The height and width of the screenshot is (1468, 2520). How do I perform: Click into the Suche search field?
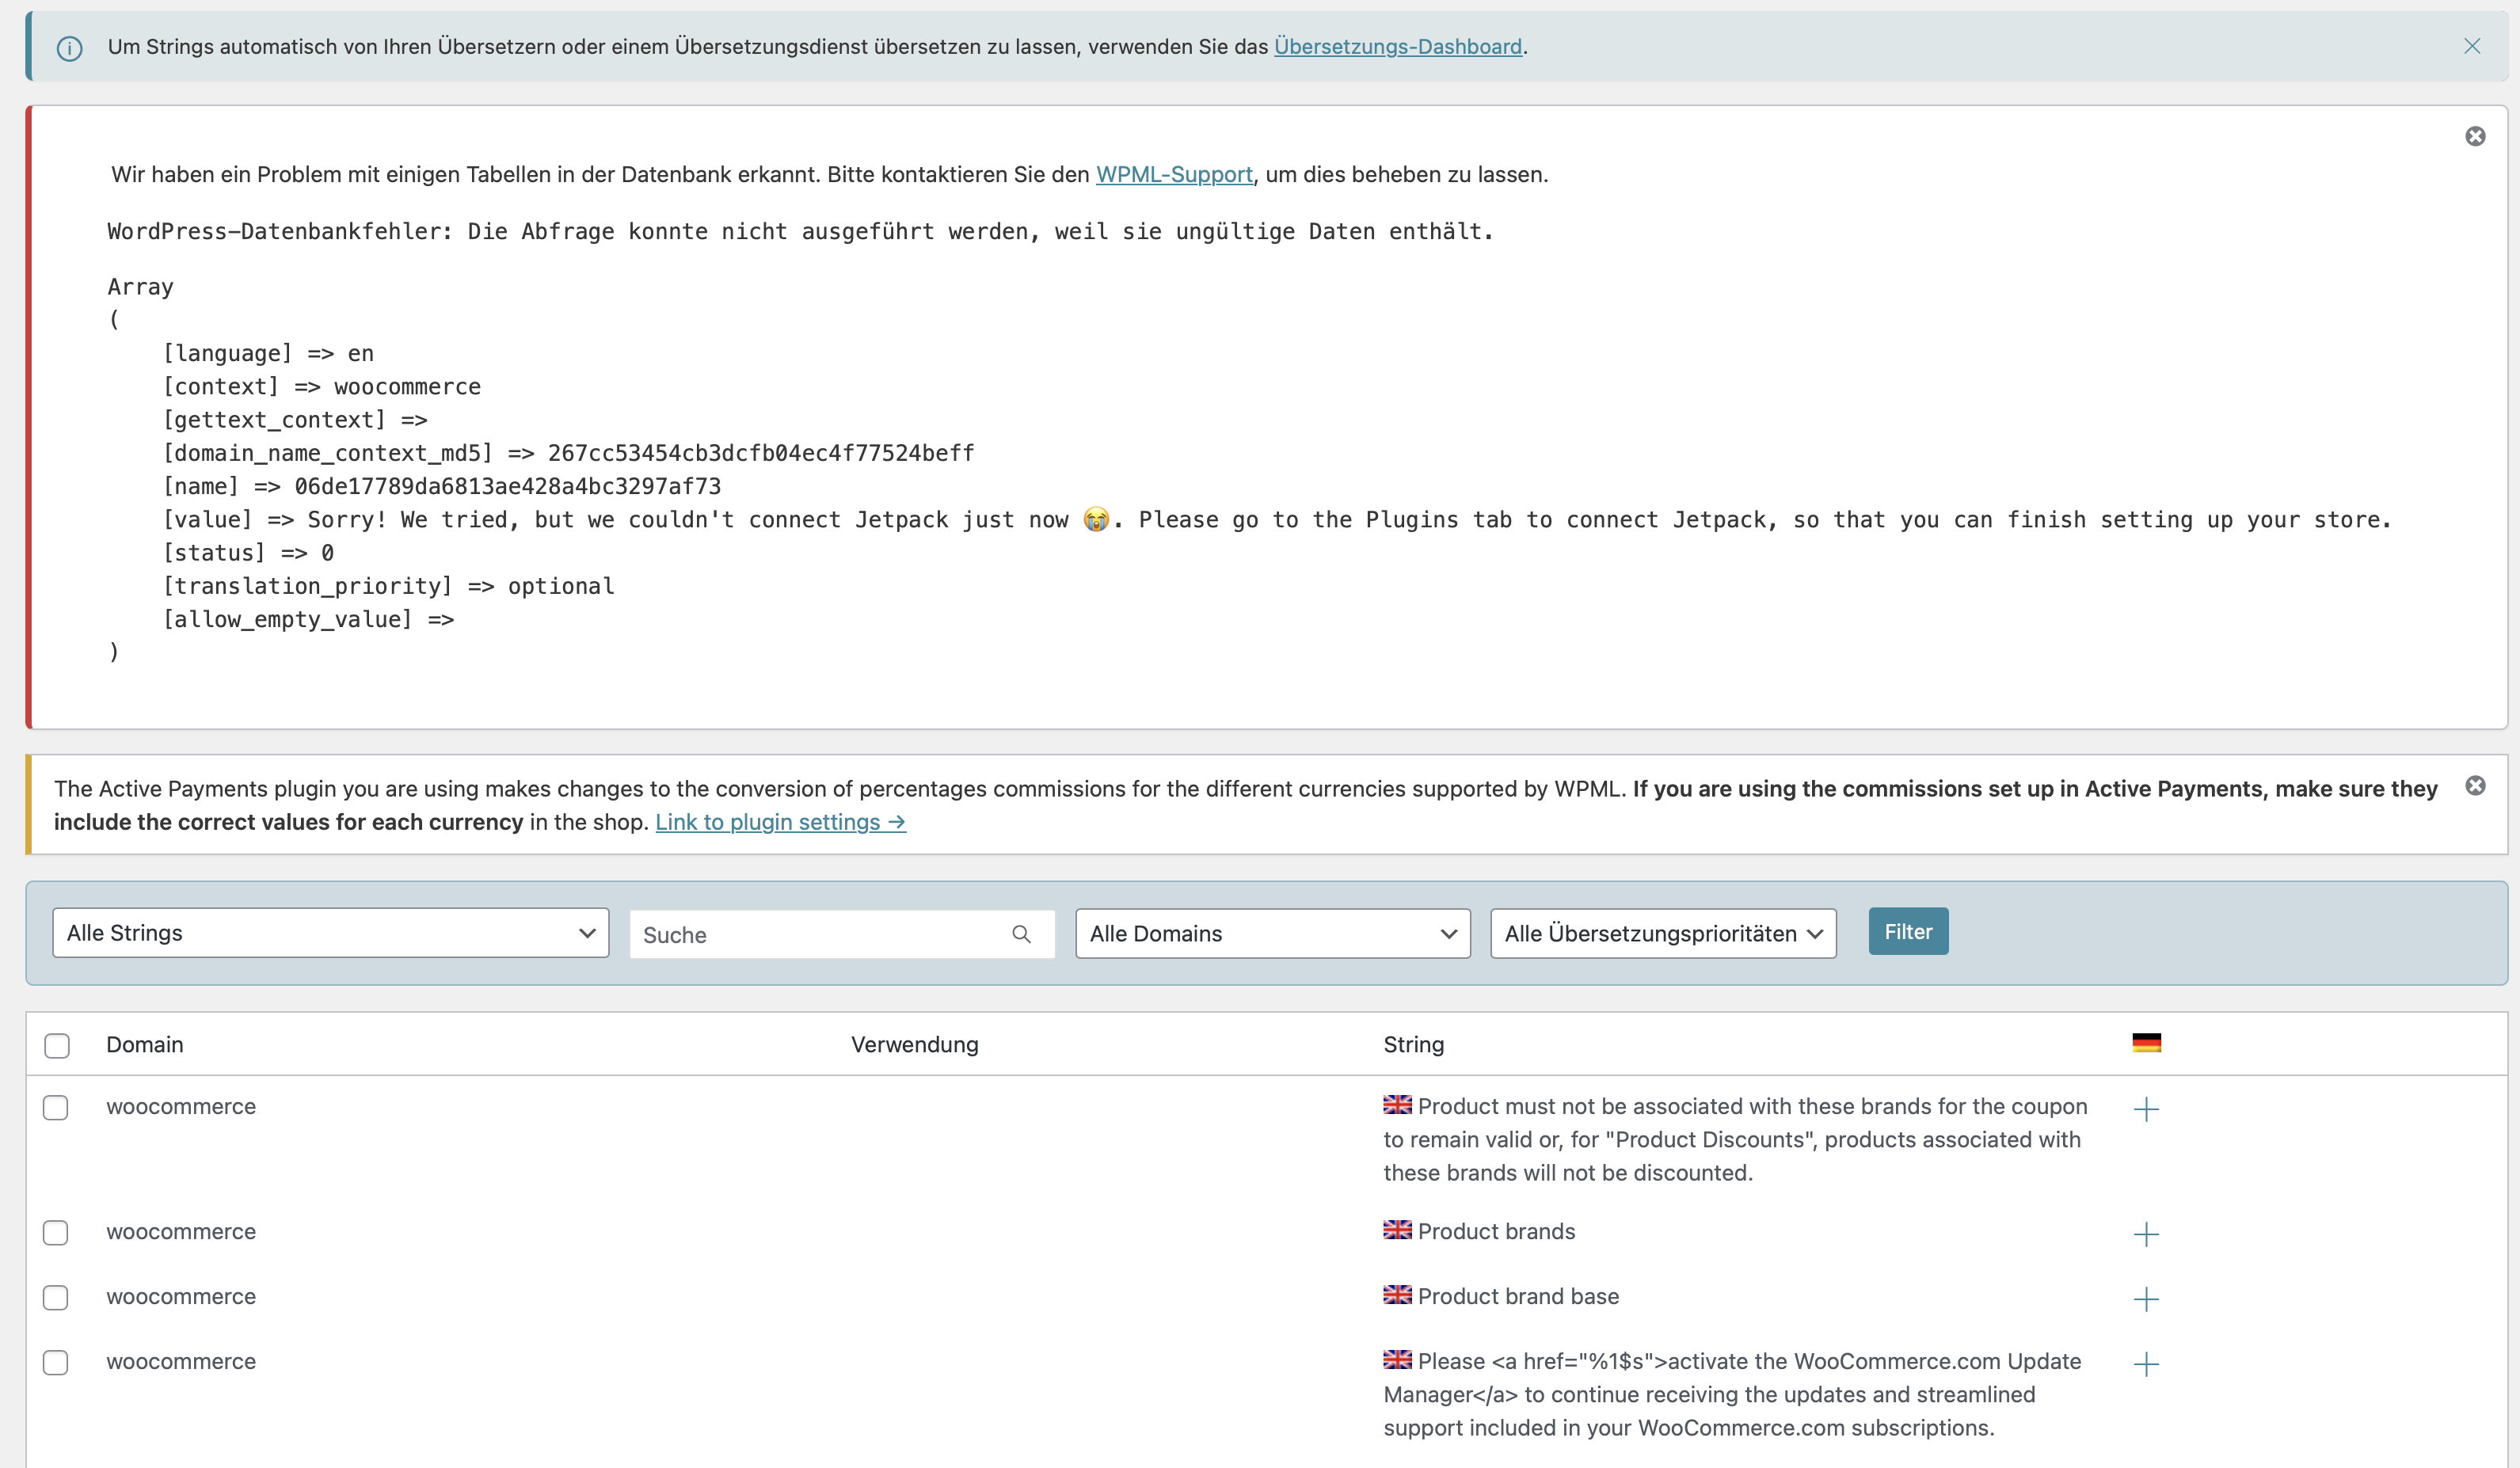click(842, 934)
